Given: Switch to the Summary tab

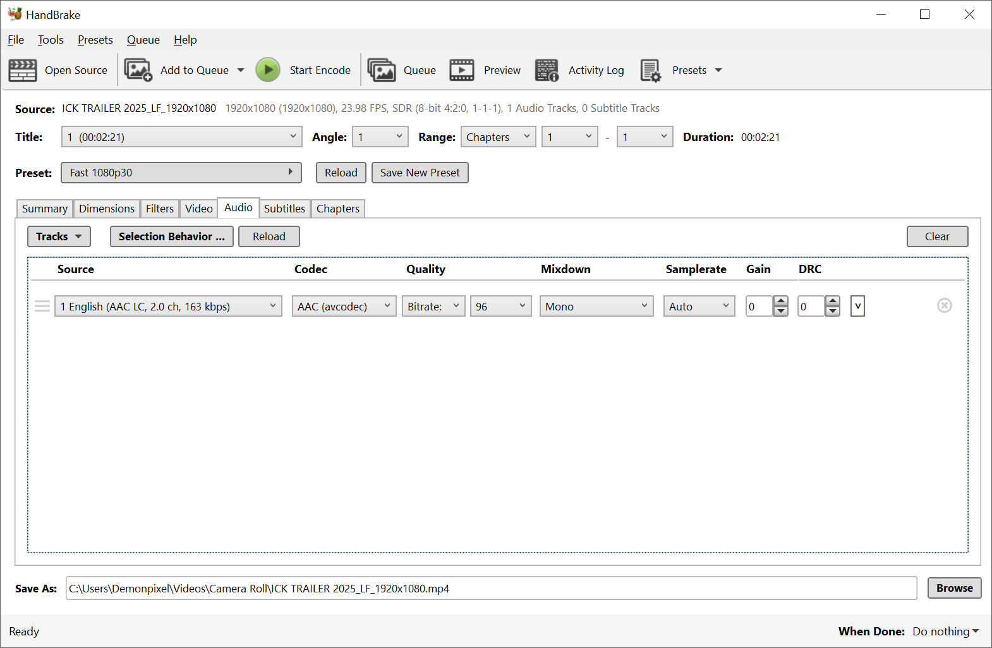Looking at the screenshot, I should point(45,209).
